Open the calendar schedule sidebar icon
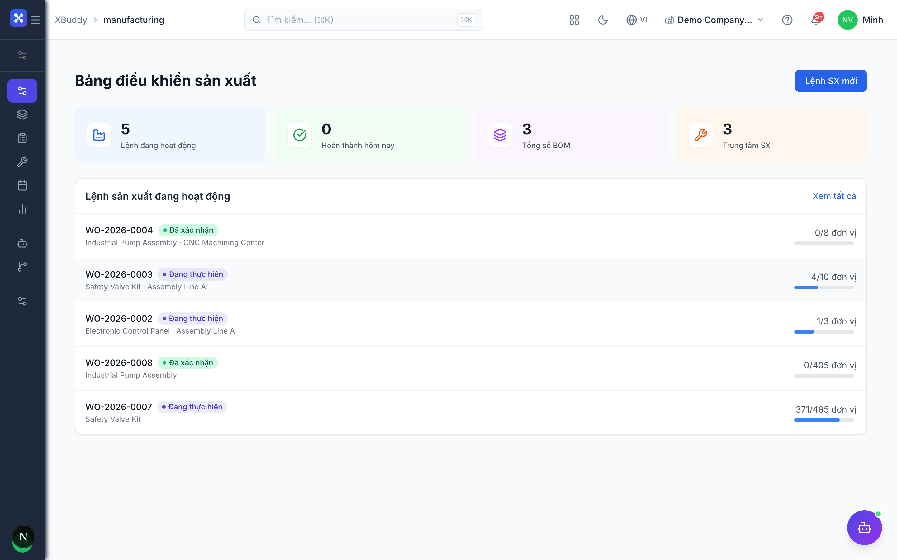 coord(22,185)
